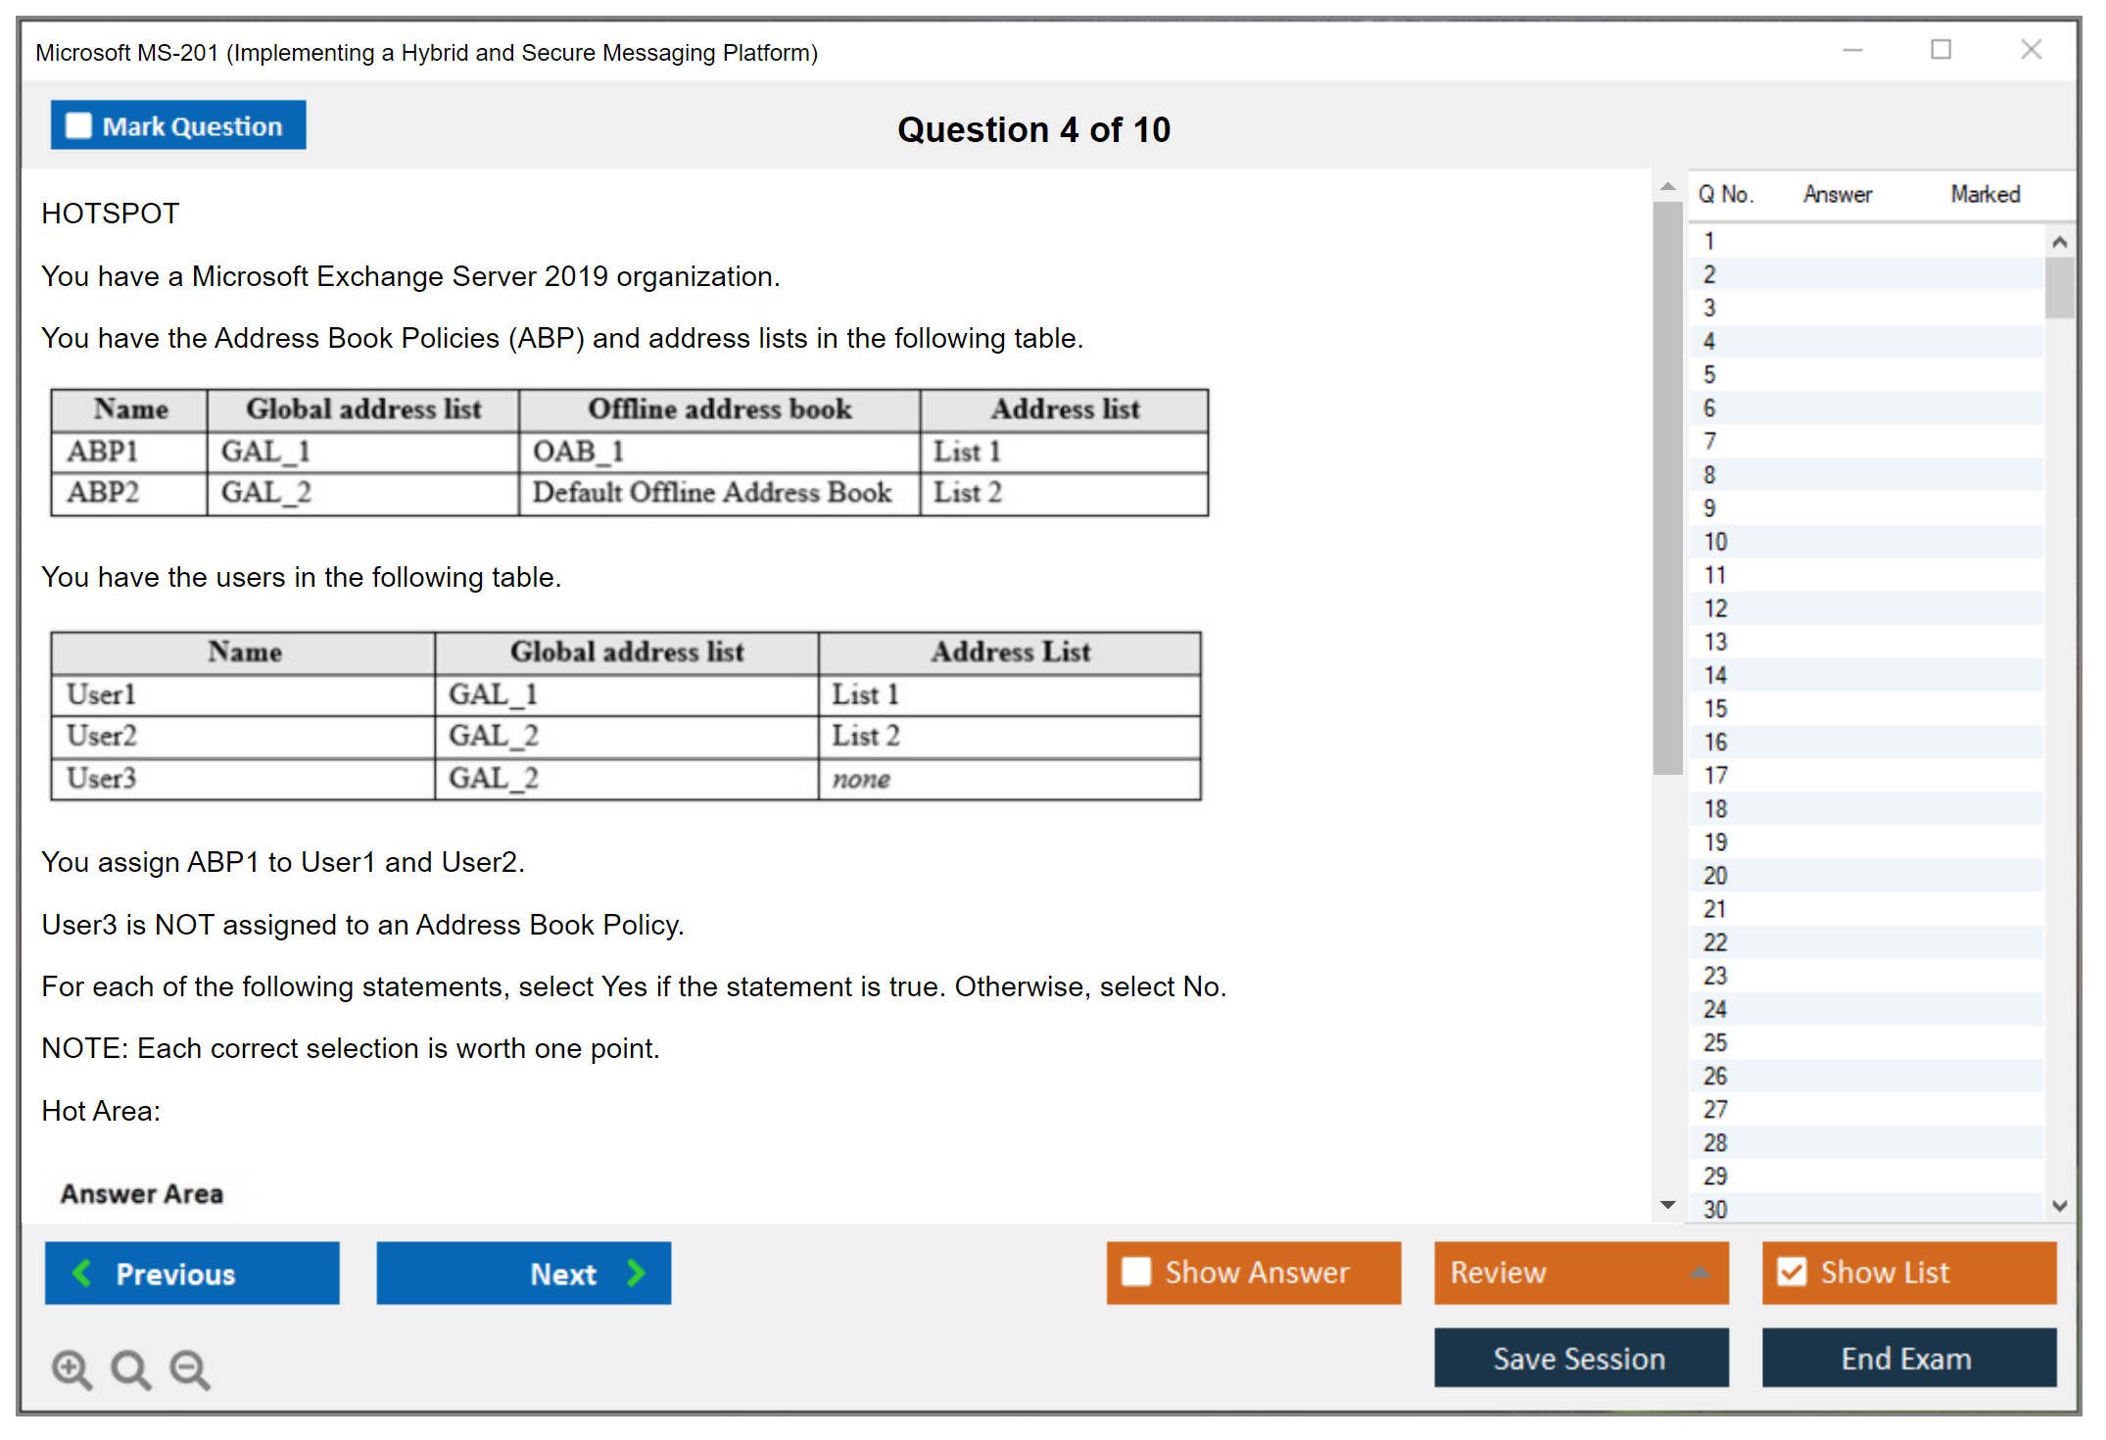
Task: Enable the Show Answer checkbox
Action: coord(1136,1272)
